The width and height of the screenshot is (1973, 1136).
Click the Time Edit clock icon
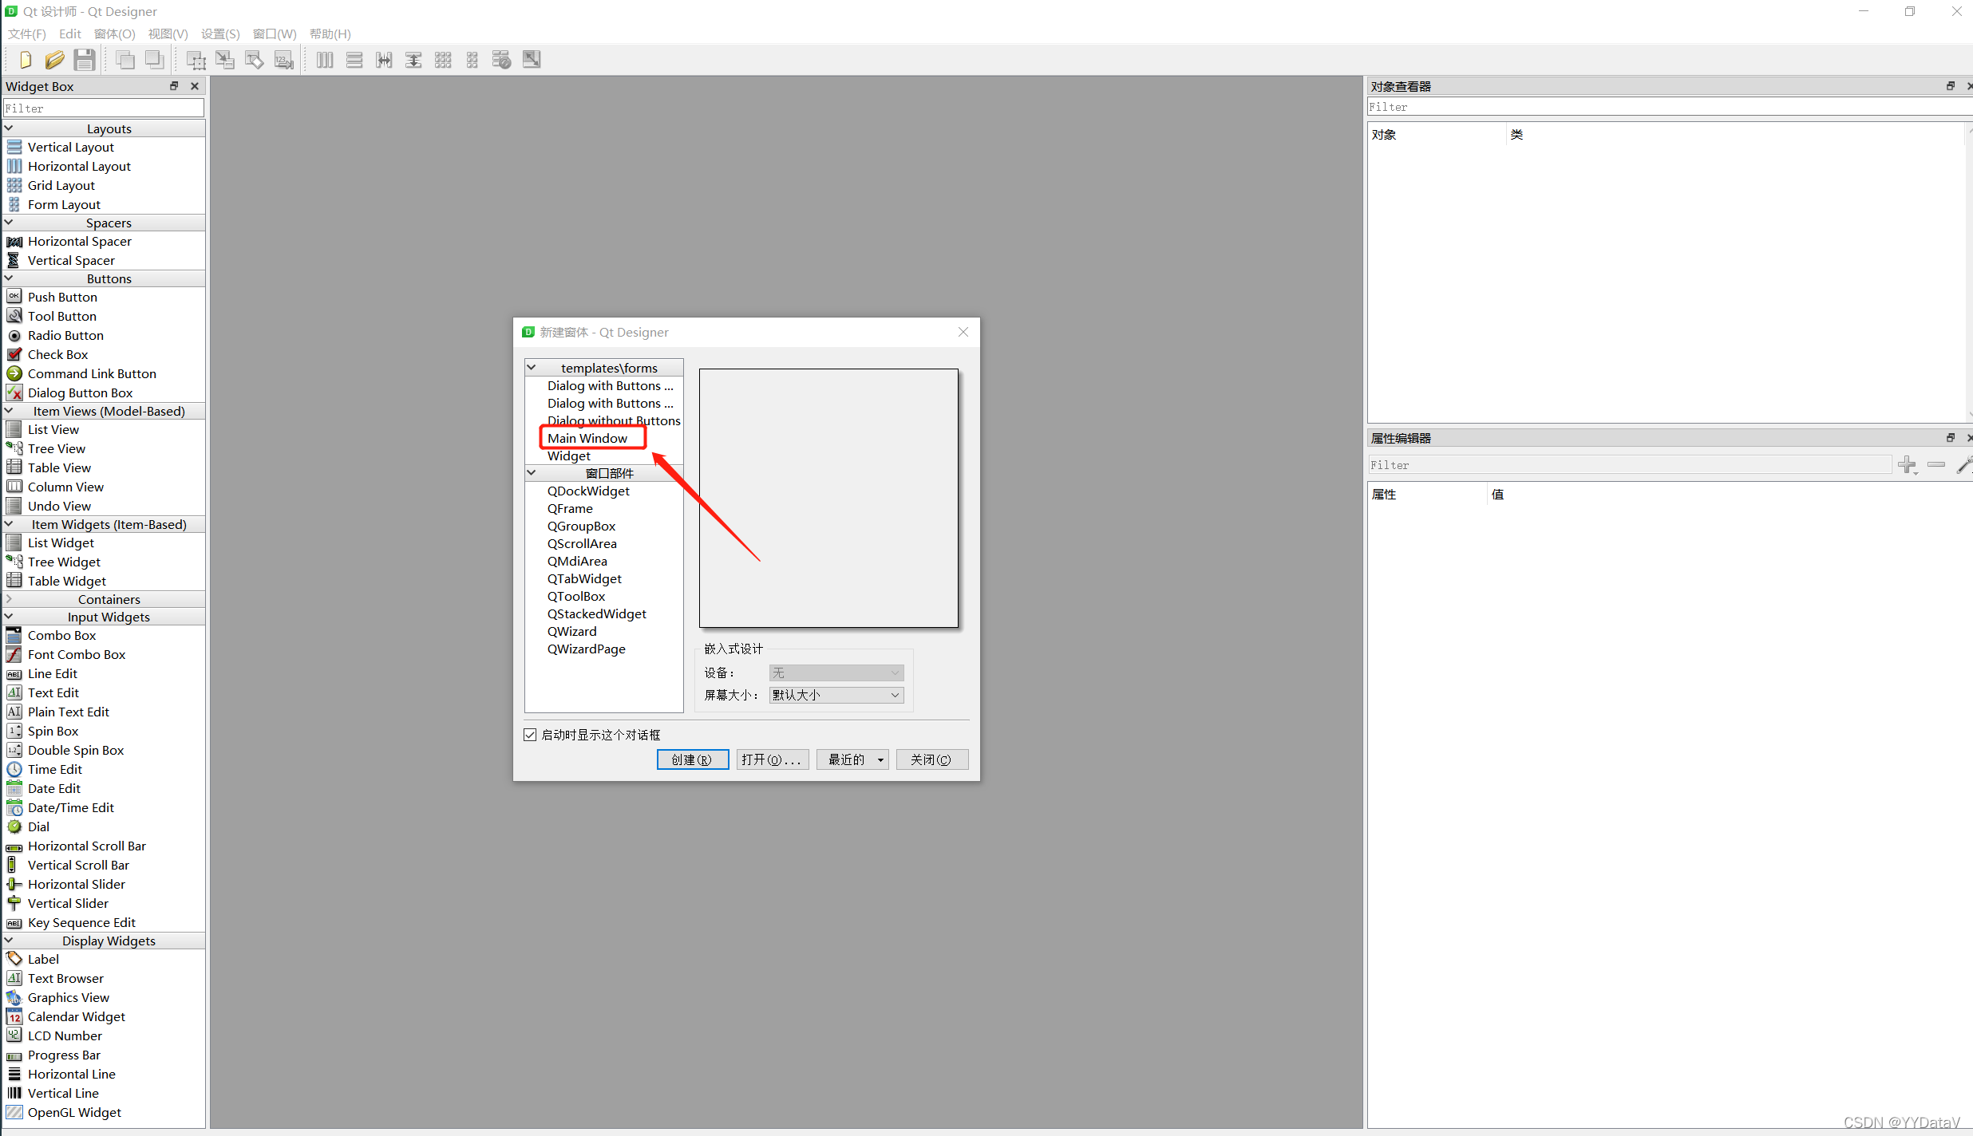pos(14,769)
